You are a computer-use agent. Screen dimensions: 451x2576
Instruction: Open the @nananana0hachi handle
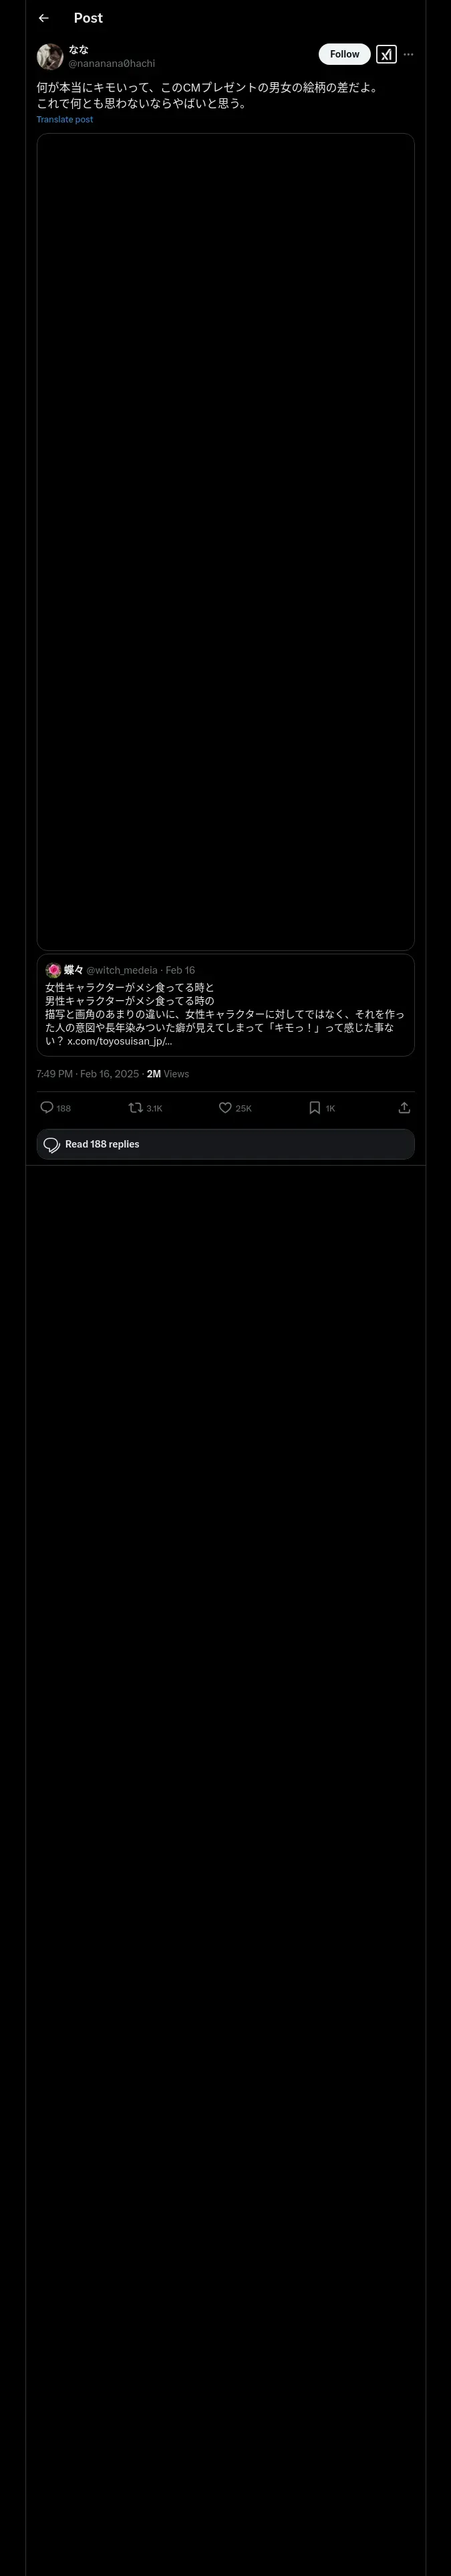[x=112, y=63]
